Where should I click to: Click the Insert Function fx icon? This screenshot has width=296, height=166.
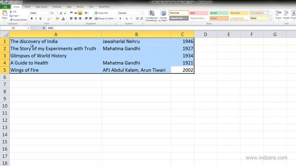click(44, 28)
